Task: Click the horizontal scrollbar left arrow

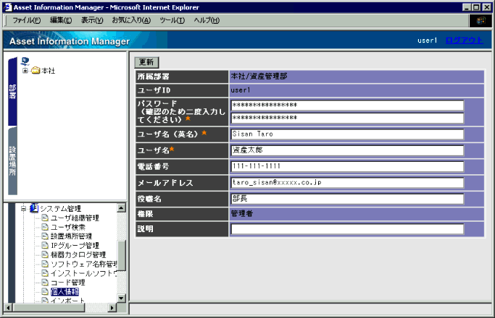Action: [x=9, y=308]
